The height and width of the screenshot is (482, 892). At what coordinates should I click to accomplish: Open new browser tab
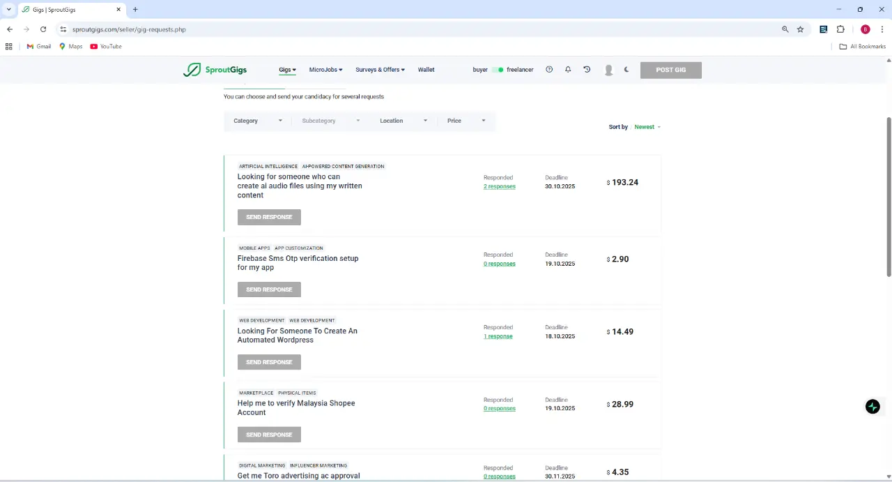click(x=135, y=10)
